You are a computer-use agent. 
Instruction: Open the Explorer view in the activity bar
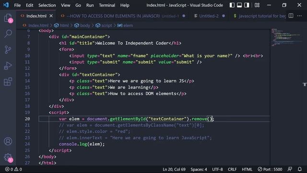[8, 18]
